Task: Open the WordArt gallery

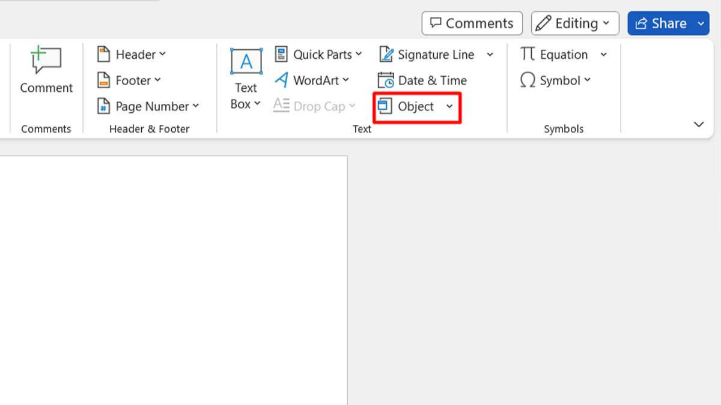Action: [313, 80]
